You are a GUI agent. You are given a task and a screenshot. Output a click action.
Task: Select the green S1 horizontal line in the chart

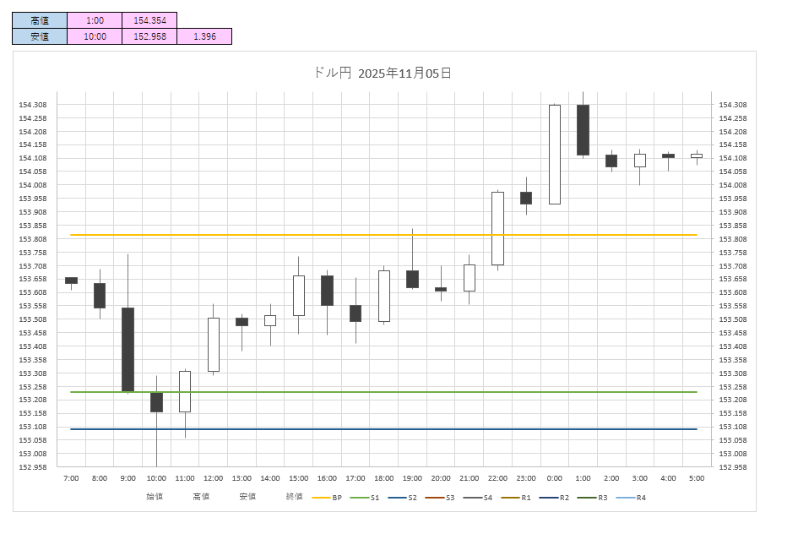pyautogui.click(x=253, y=392)
